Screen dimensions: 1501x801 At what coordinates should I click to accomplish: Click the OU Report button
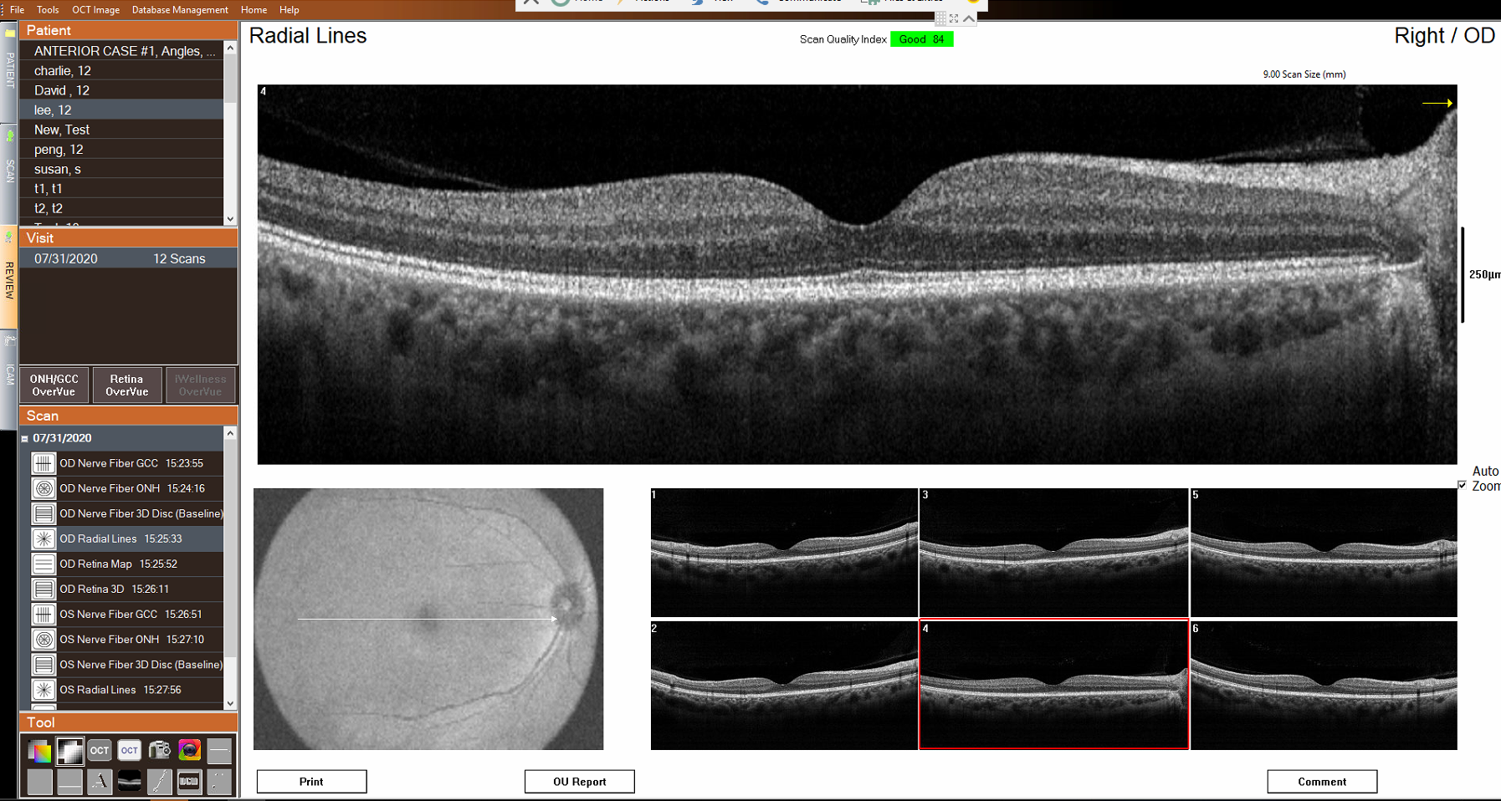click(579, 782)
